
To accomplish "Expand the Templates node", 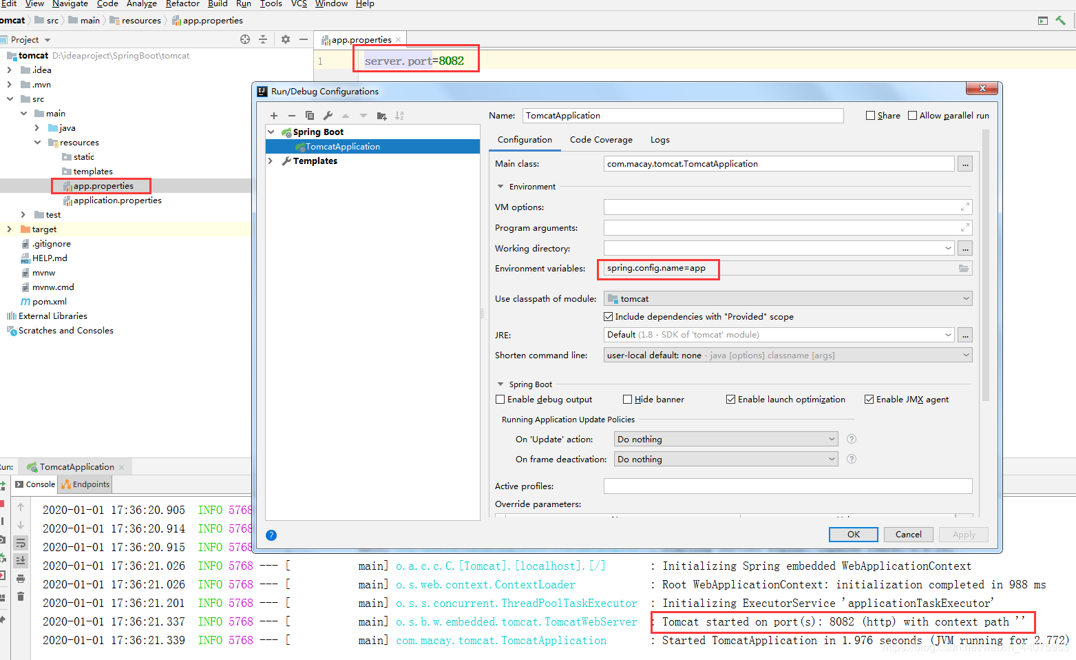I will (x=271, y=161).
